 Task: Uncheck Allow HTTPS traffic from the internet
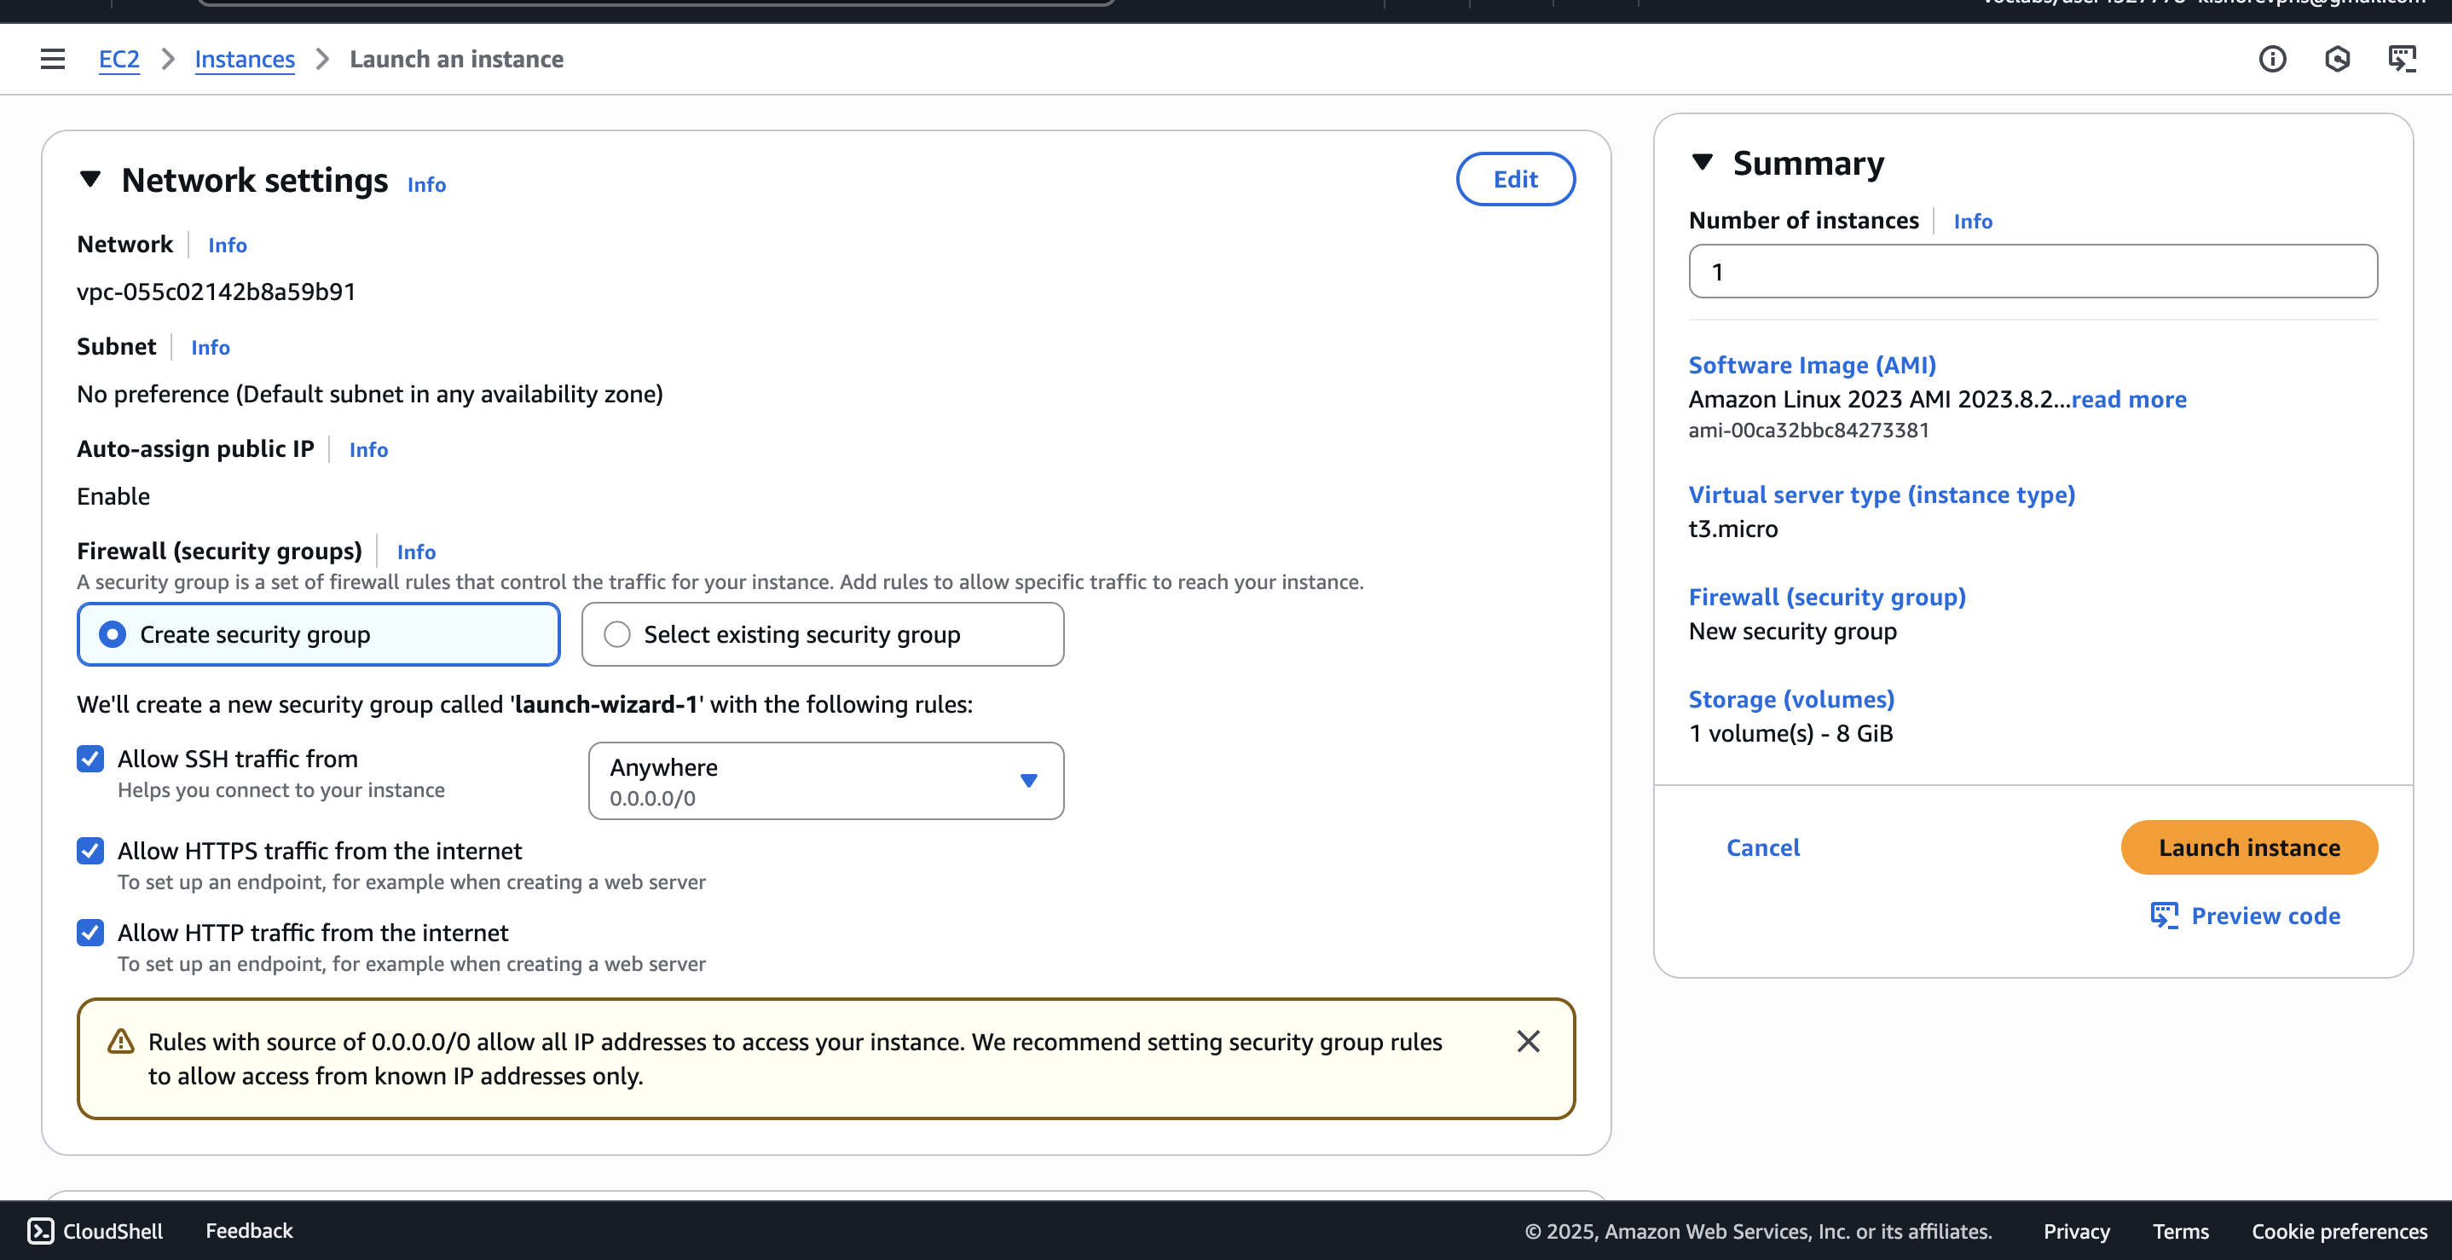point(90,851)
